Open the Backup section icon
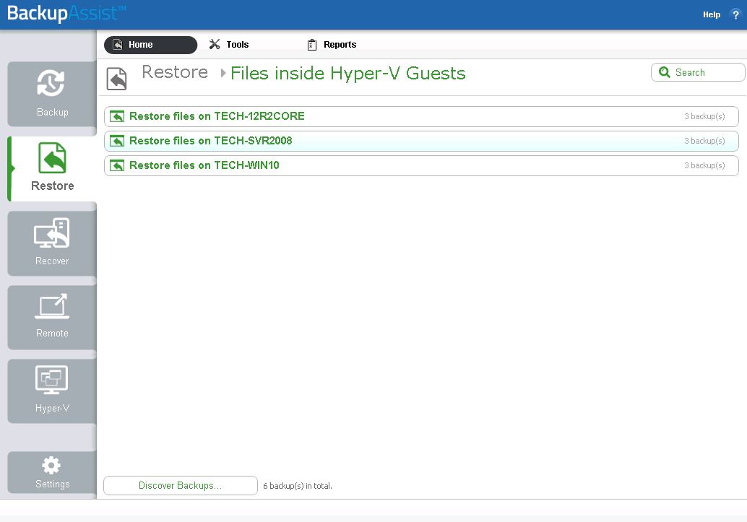This screenshot has width=747, height=522. (51, 83)
